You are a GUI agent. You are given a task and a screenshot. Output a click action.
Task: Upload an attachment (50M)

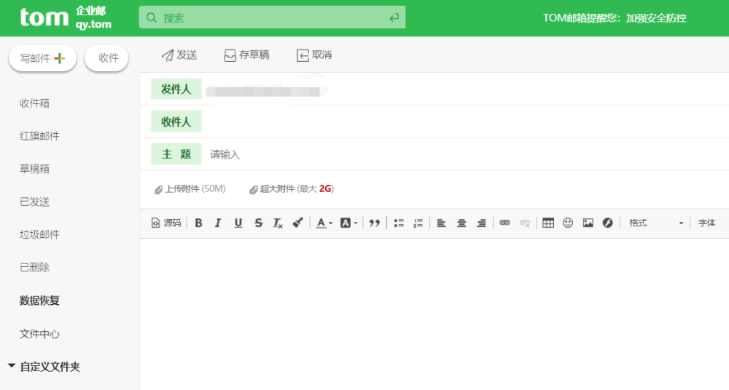(x=190, y=189)
